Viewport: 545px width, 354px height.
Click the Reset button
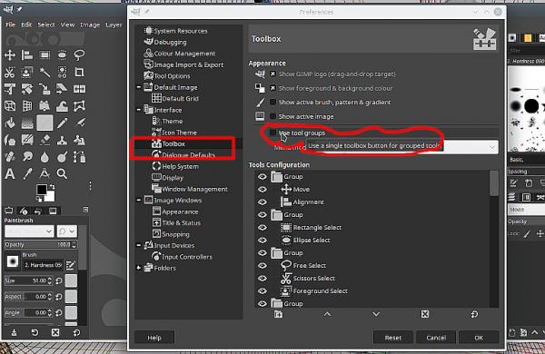tap(393, 338)
